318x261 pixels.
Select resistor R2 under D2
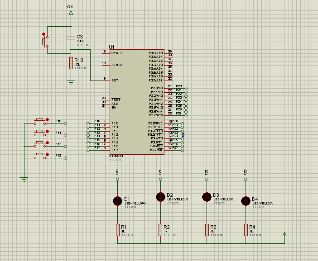(x=160, y=229)
